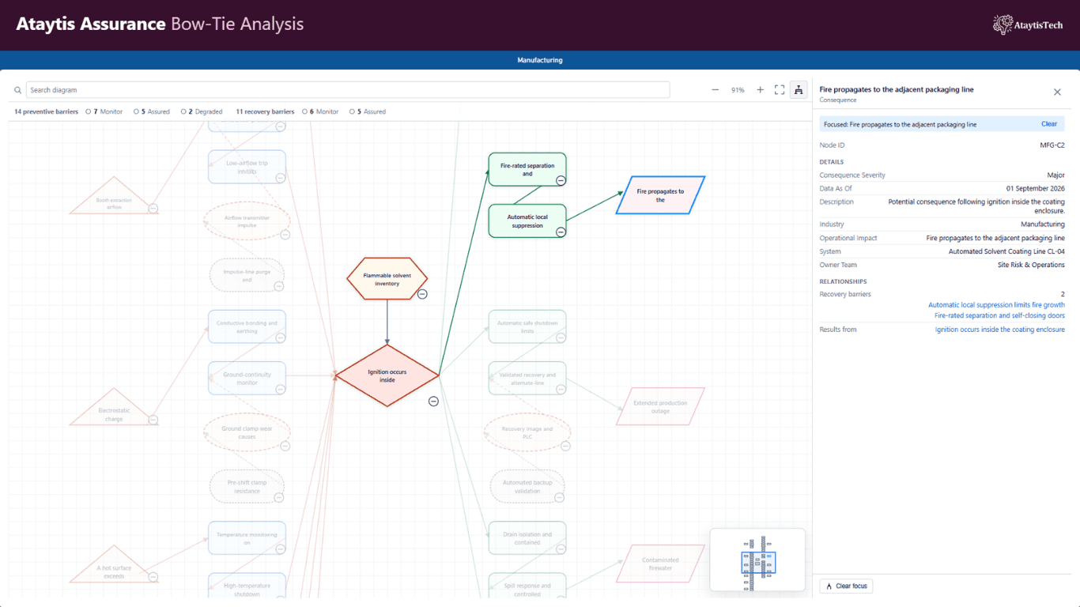Image resolution: width=1080 pixels, height=607 pixels.
Task: Click the Search diagram input field
Action: [x=348, y=90]
